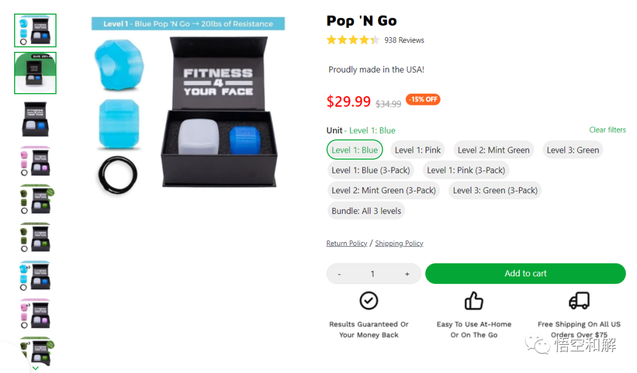Select the Level 1: Pink option

click(418, 150)
